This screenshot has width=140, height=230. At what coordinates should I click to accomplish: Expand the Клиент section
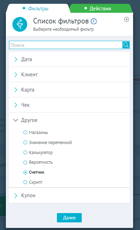(x=69, y=75)
